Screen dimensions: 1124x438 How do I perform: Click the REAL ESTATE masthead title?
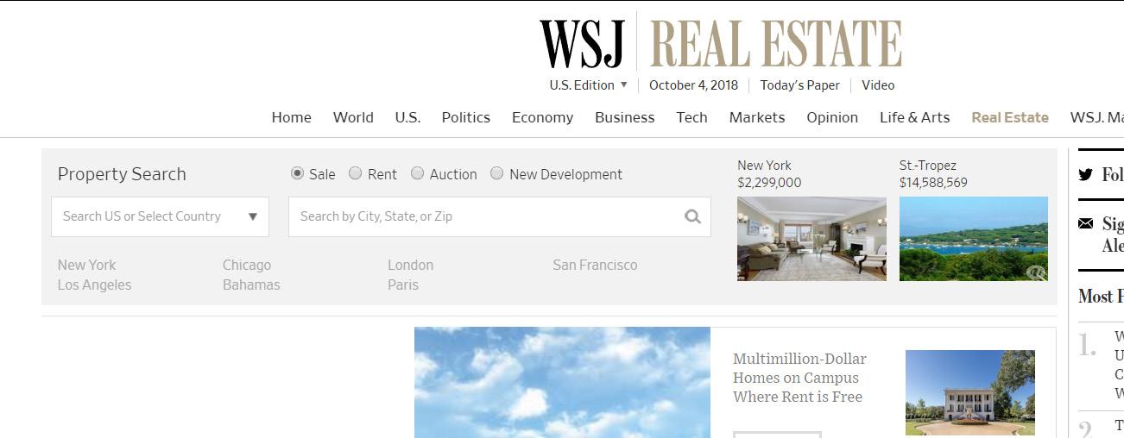click(775, 44)
